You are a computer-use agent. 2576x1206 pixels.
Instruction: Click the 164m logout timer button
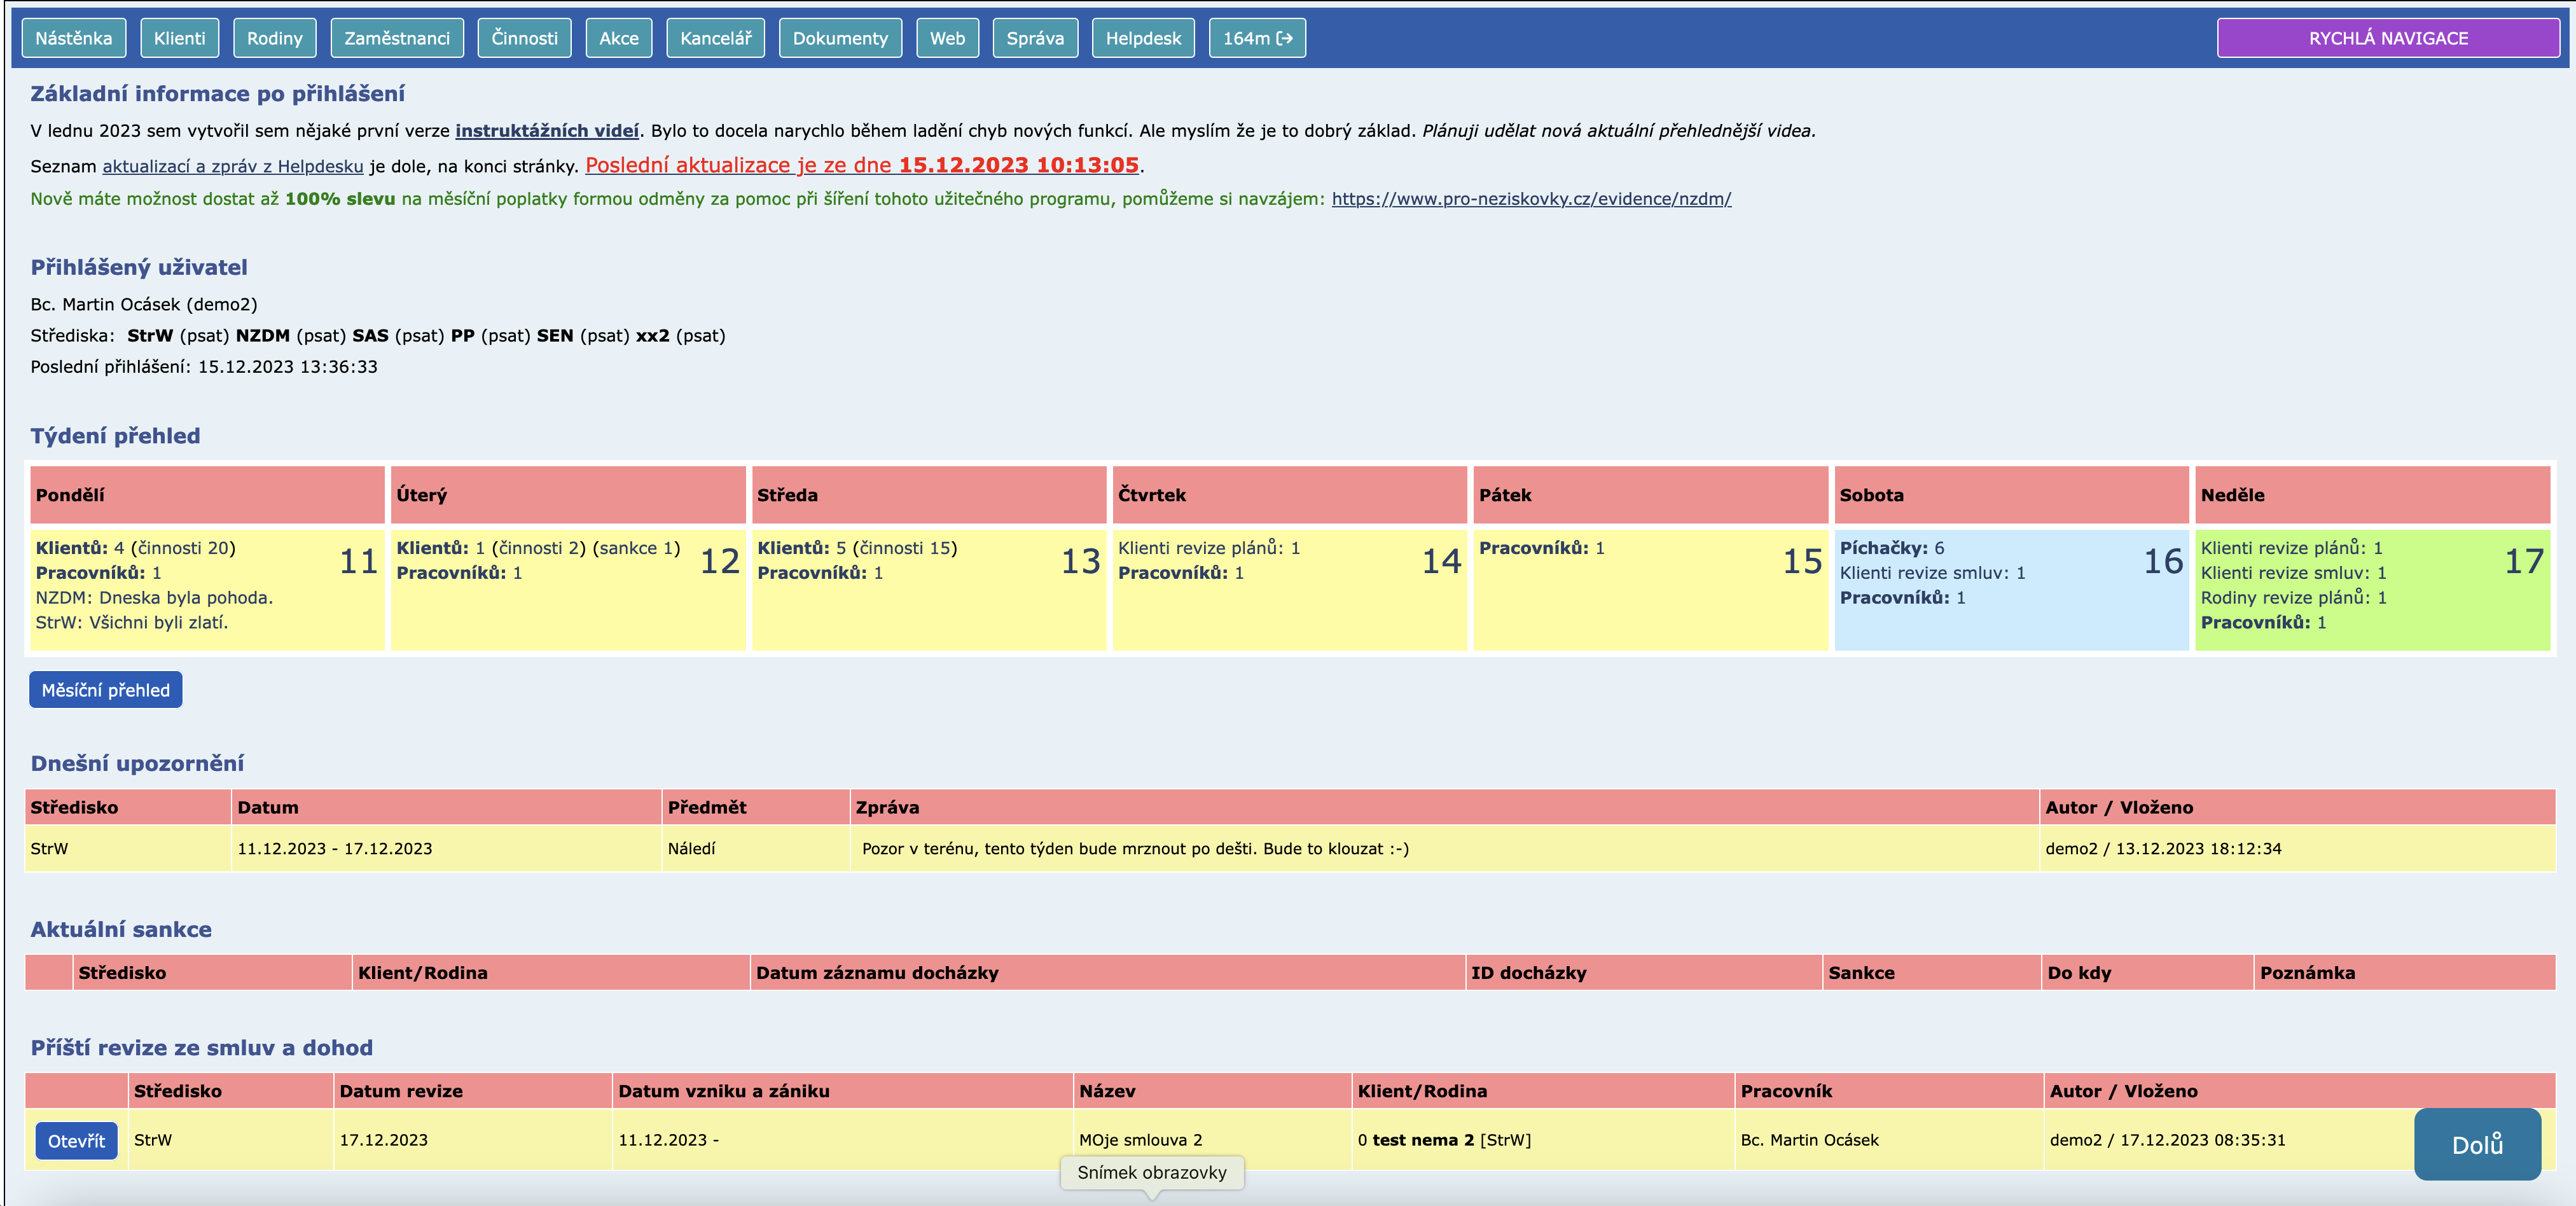click(x=1256, y=38)
